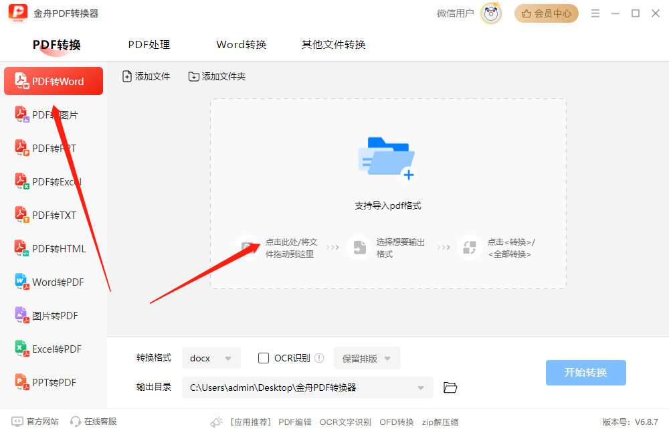Click the 开始转换 button
This screenshot has height=435, width=669.
[586, 373]
